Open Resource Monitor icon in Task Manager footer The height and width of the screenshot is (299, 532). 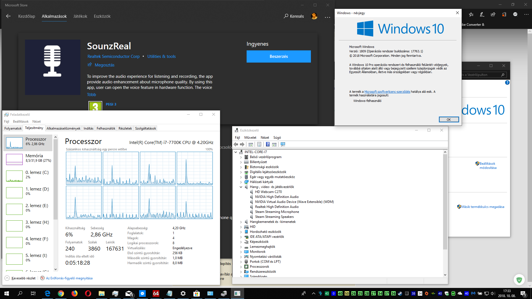(x=42, y=278)
